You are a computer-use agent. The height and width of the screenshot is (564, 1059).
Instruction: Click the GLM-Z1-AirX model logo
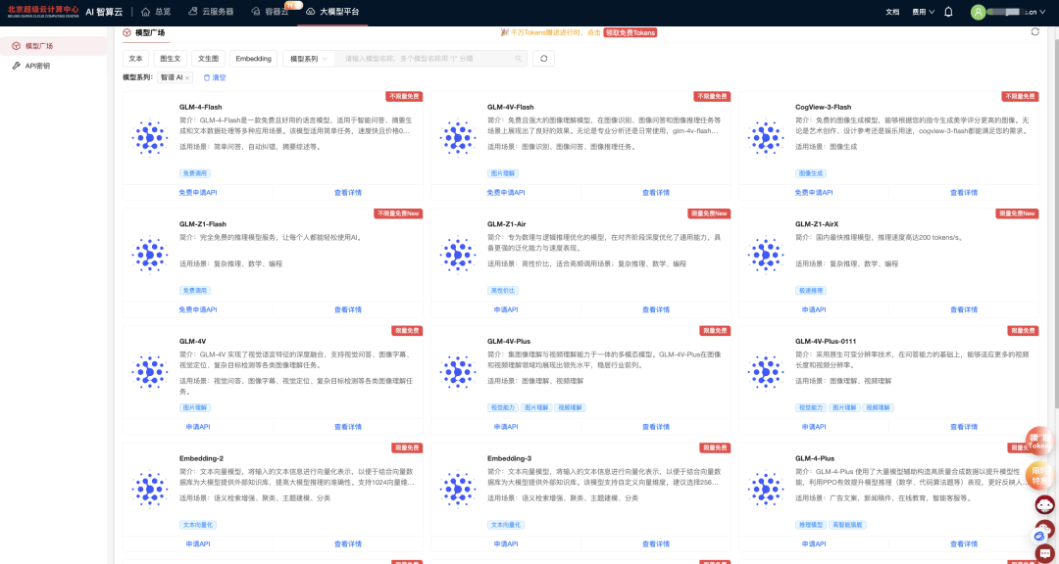(x=766, y=256)
